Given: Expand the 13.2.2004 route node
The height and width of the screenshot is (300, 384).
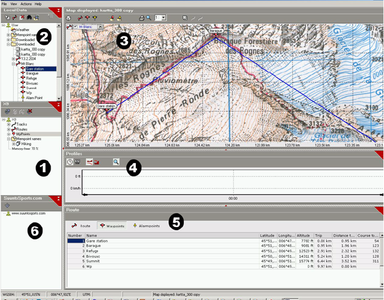Looking at the screenshot, I should [x=13, y=59].
